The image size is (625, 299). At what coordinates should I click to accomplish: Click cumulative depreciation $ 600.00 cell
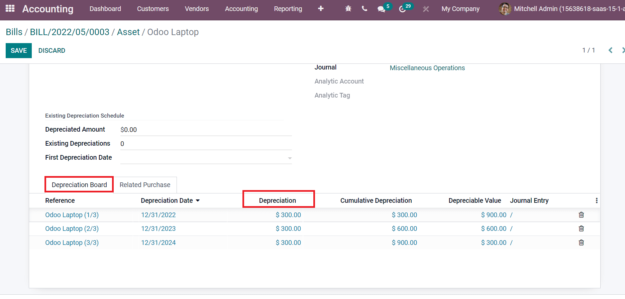(404, 229)
